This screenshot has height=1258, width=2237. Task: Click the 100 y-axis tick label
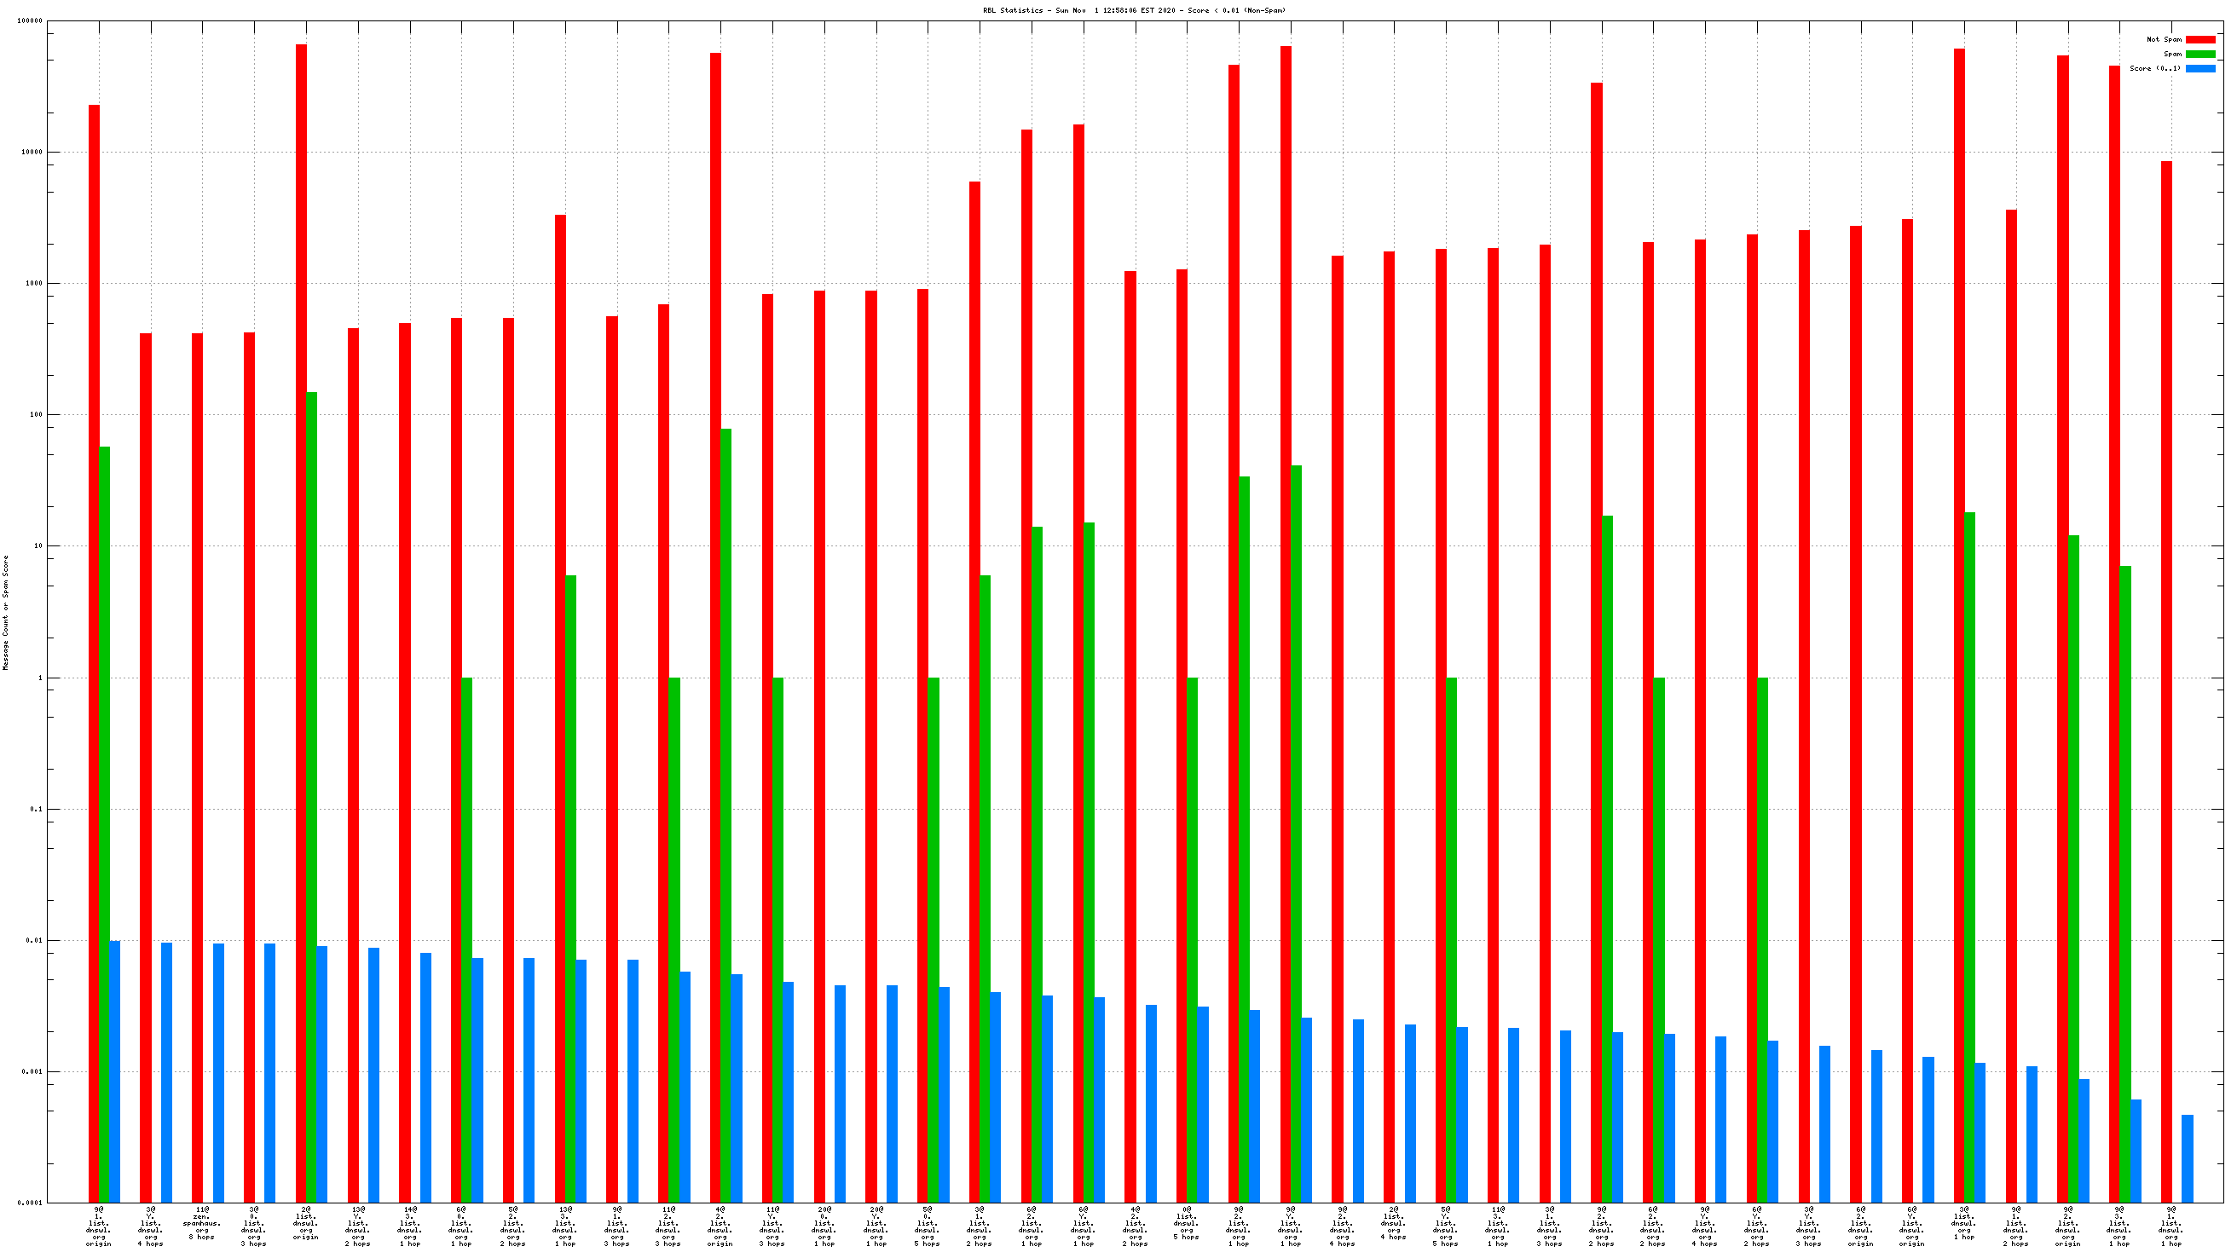click(35, 415)
